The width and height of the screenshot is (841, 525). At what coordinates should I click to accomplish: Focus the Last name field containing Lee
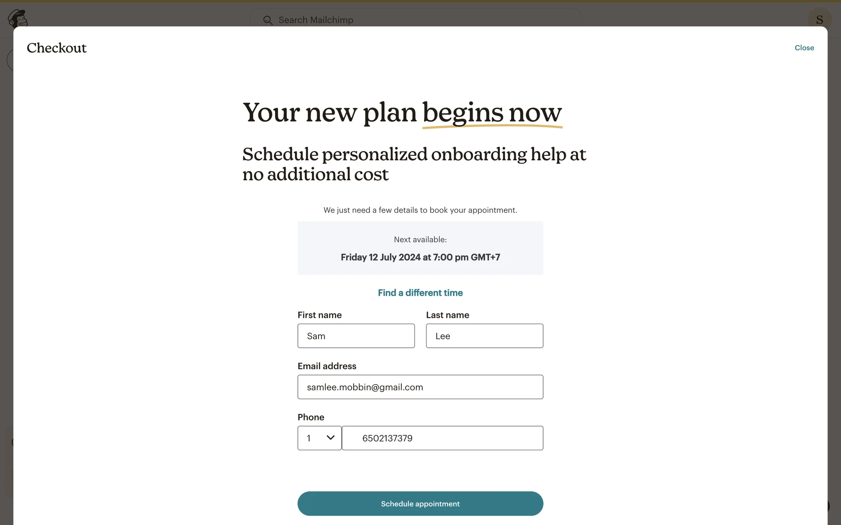tap(484, 336)
